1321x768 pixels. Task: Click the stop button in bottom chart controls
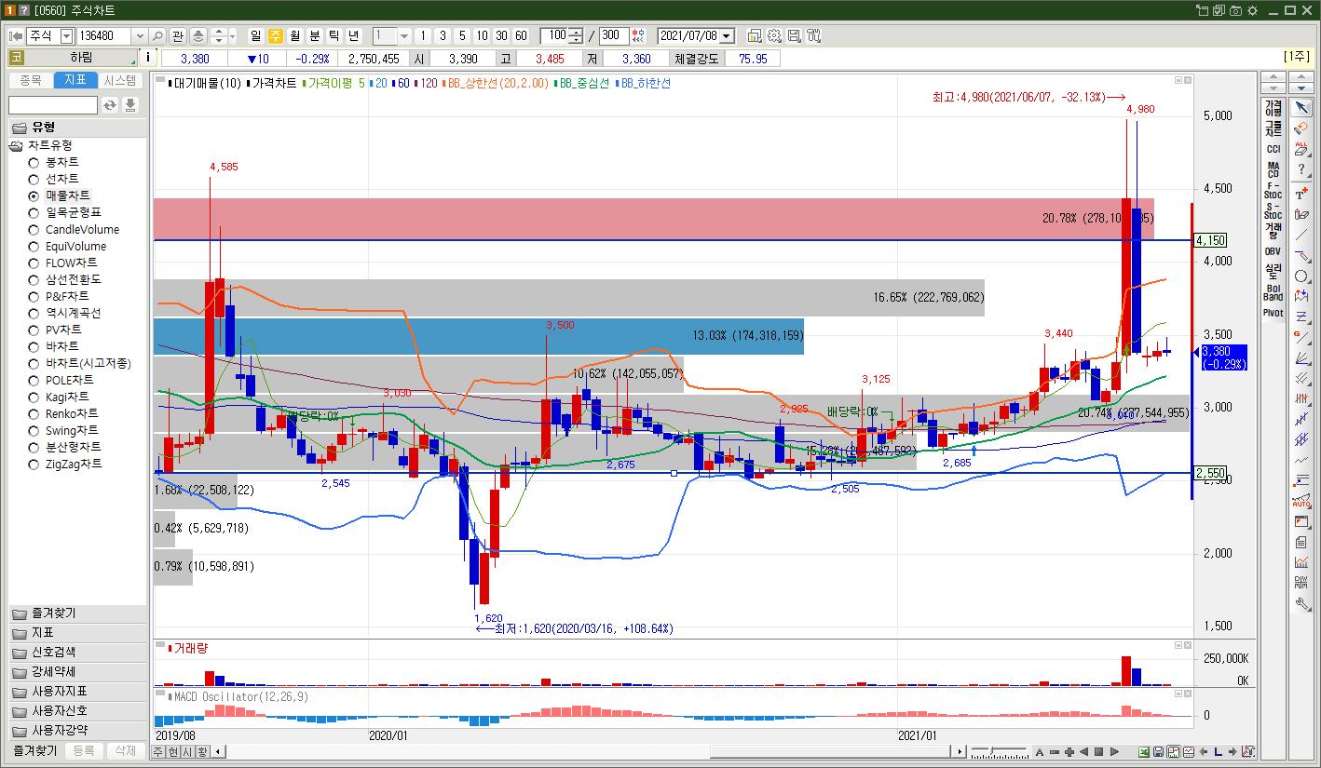coord(1098,752)
